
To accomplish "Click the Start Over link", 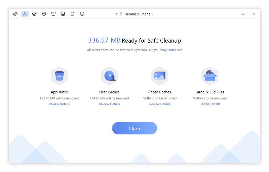I will pos(175,50).
